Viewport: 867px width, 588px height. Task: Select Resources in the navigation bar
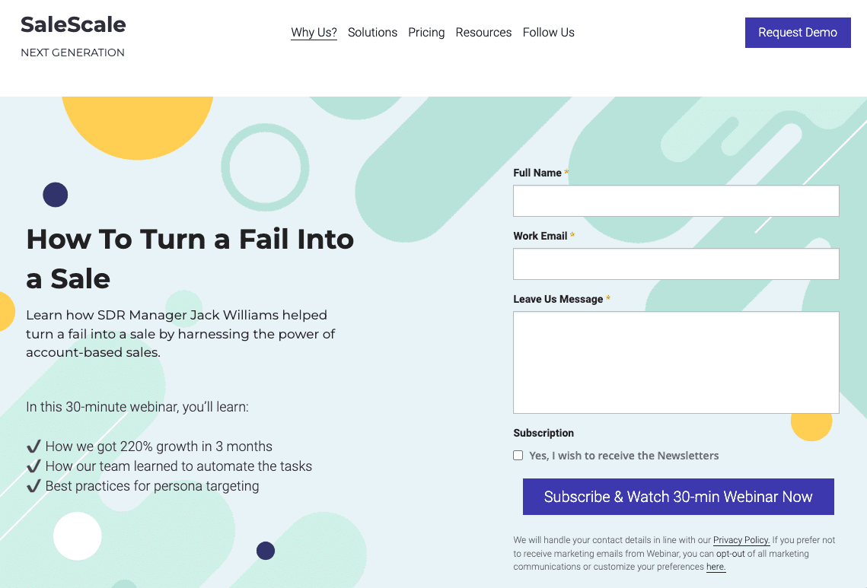coord(483,33)
